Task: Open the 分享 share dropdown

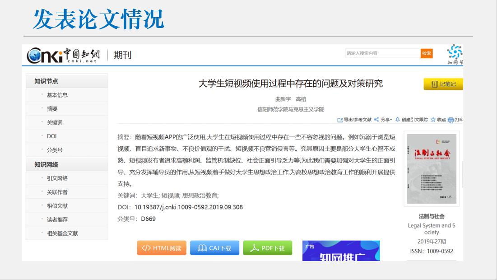Action: click(383, 120)
